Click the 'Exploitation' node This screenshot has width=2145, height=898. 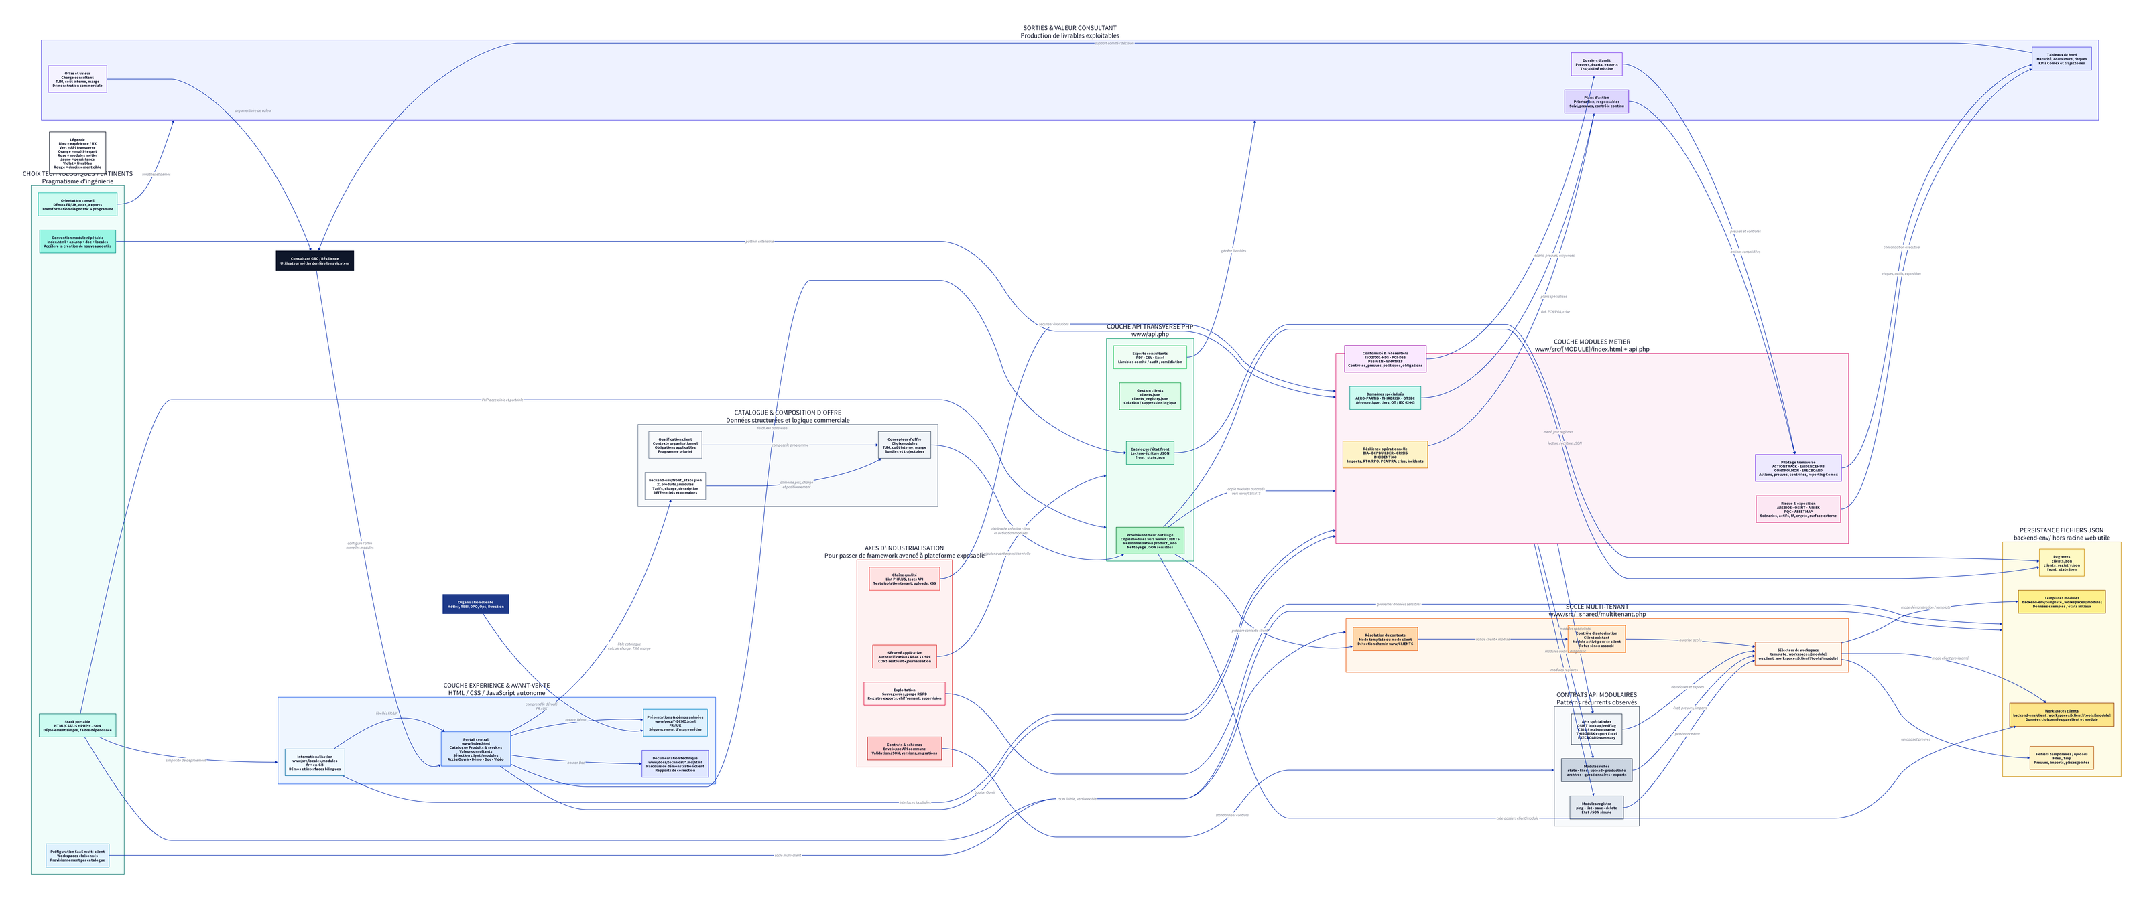click(904, 694)
